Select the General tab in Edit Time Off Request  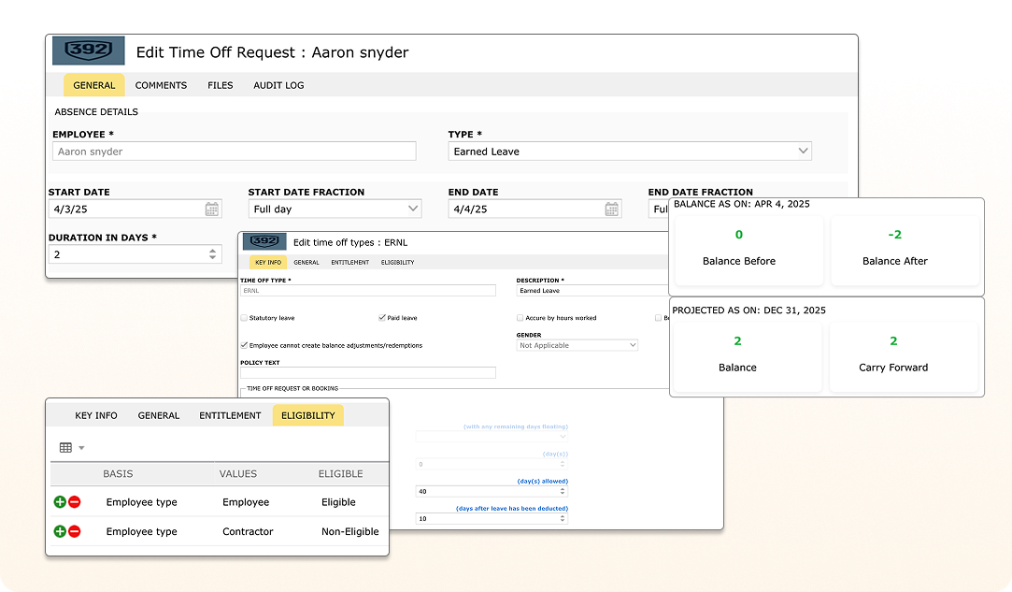(x=94, y=85)
